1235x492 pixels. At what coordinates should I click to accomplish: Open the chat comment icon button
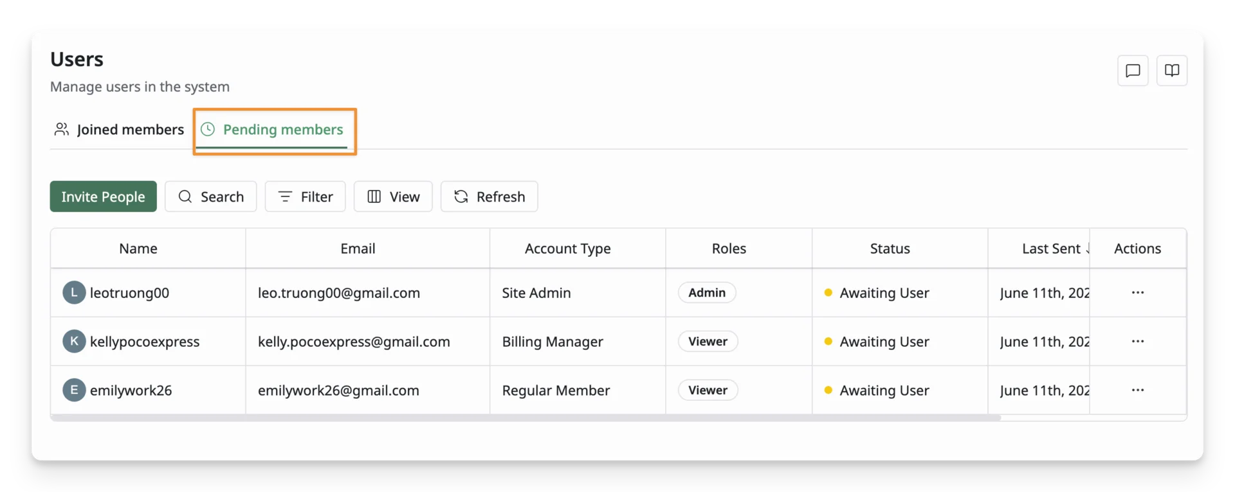[1133, 71]
